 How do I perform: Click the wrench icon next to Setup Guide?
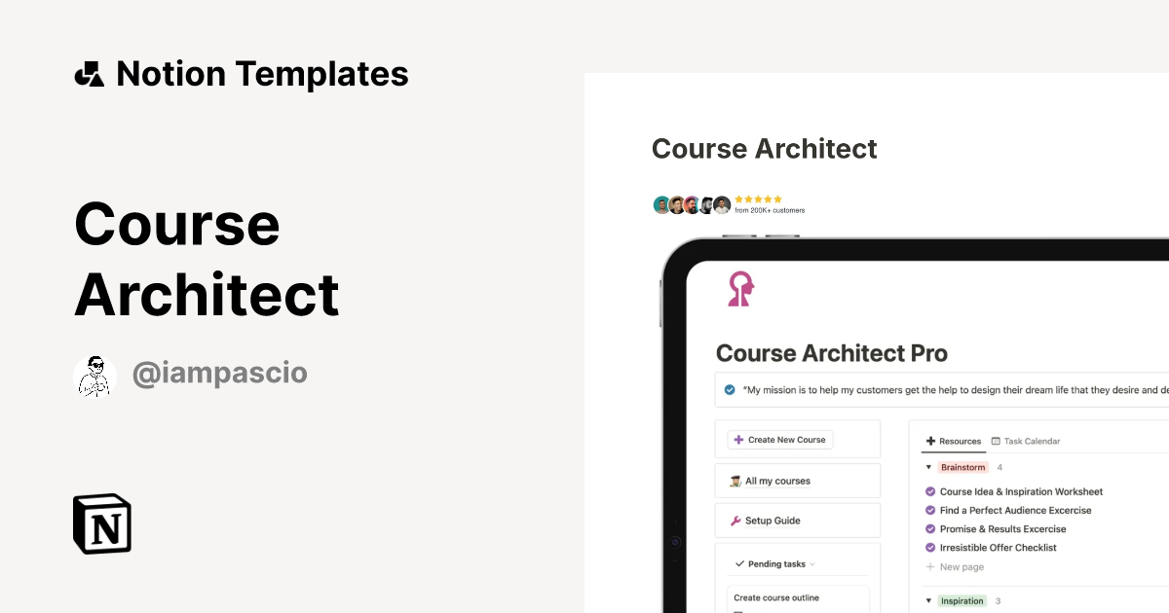[x=737, y=521]
